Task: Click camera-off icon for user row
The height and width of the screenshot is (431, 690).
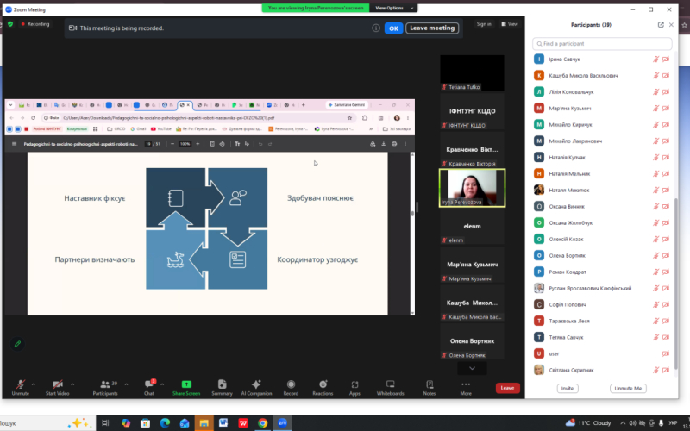Action: pos(666,353)
